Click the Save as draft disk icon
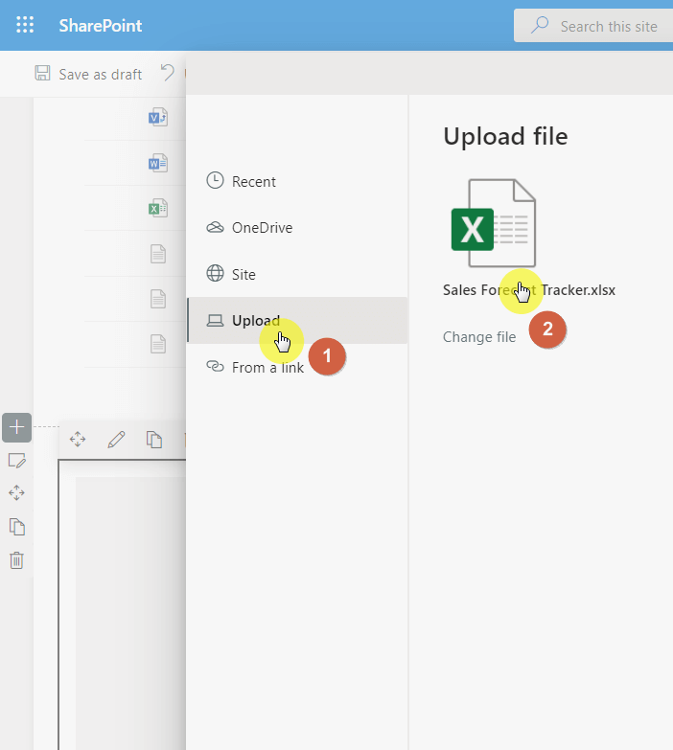The width and height of the screenshot is (673, 750). (42, 73)
